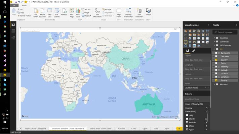The width and height of the screenshot is (239, 134).
Task: Open the File ribbon tab
Action: (x=14, y=5)
